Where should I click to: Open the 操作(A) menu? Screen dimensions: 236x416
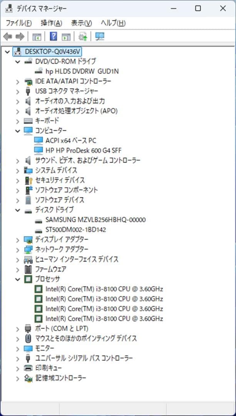52,23
